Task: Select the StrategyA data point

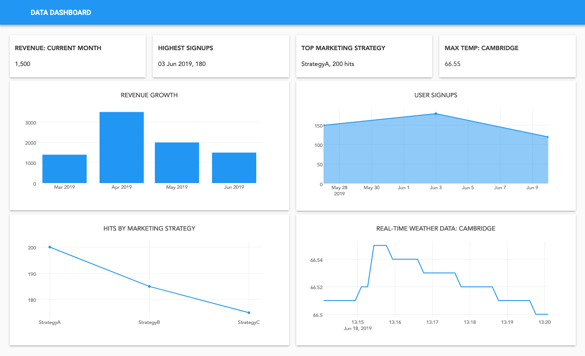Action: pyautogui.click(x=49, y=247)
